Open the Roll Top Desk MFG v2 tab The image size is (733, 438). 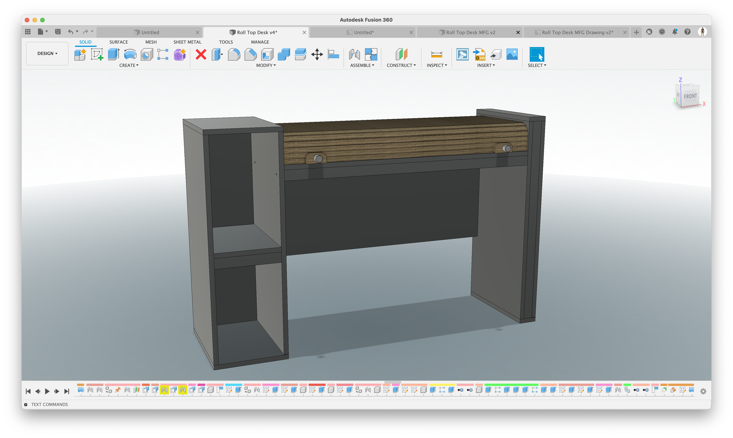pos(470,32)
